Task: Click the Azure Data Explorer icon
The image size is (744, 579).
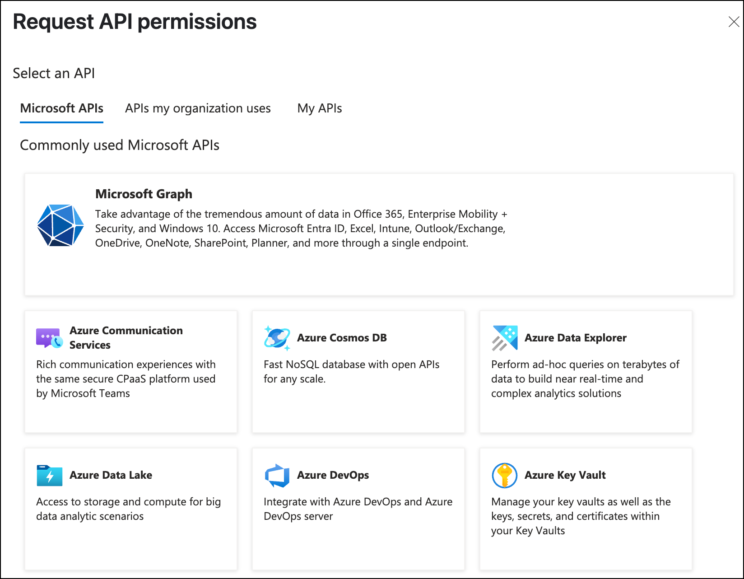Action: (x=504, y=338)
